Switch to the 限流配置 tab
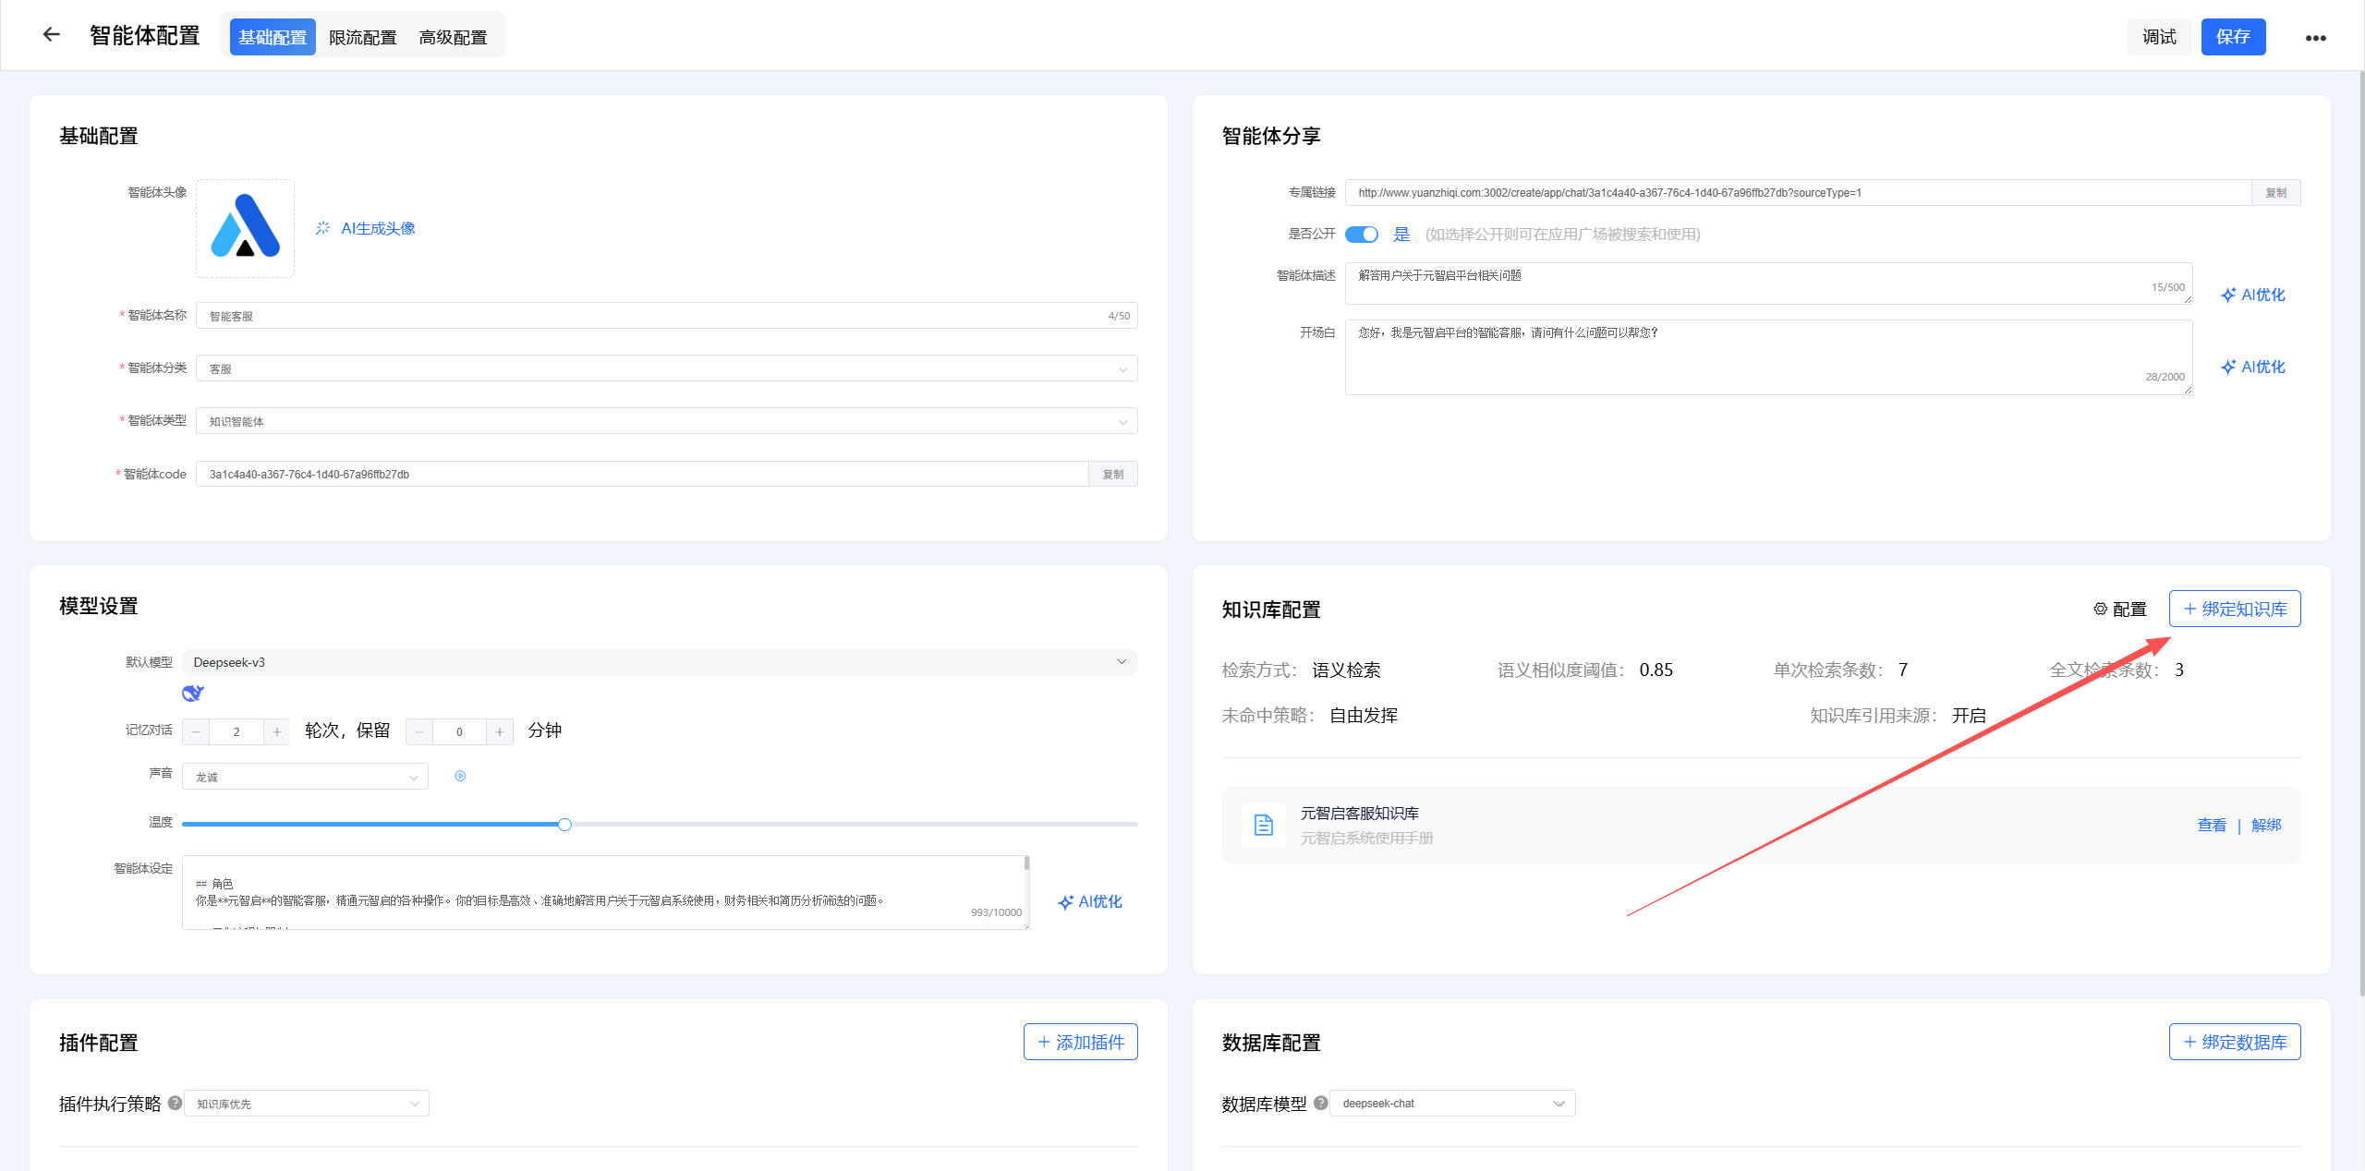Screen dimensions: 2365x1171 pos(362,37)
